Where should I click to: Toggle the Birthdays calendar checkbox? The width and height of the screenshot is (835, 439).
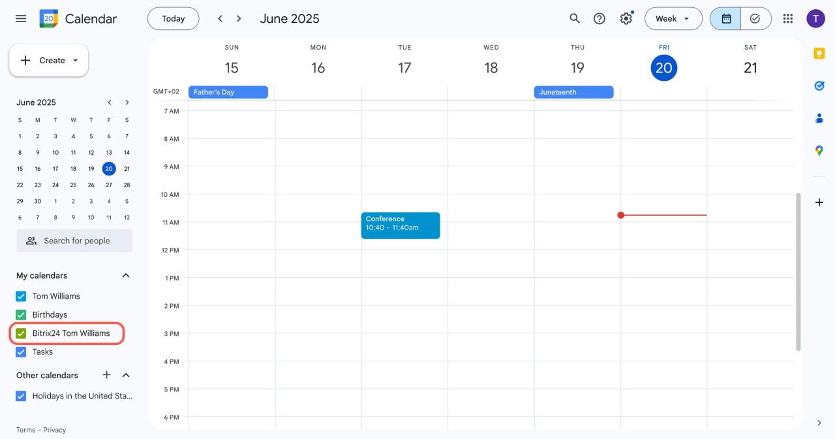tap(21, 315)
